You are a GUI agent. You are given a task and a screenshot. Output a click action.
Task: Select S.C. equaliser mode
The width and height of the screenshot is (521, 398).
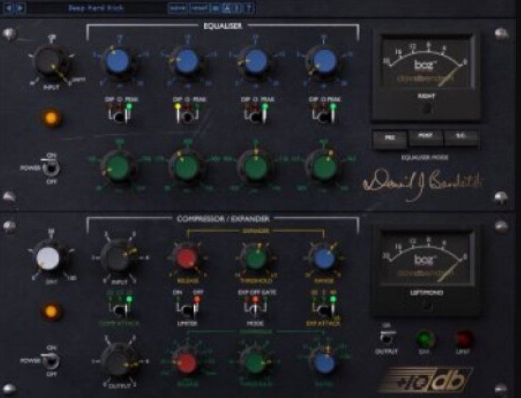[x=461, y=137]
